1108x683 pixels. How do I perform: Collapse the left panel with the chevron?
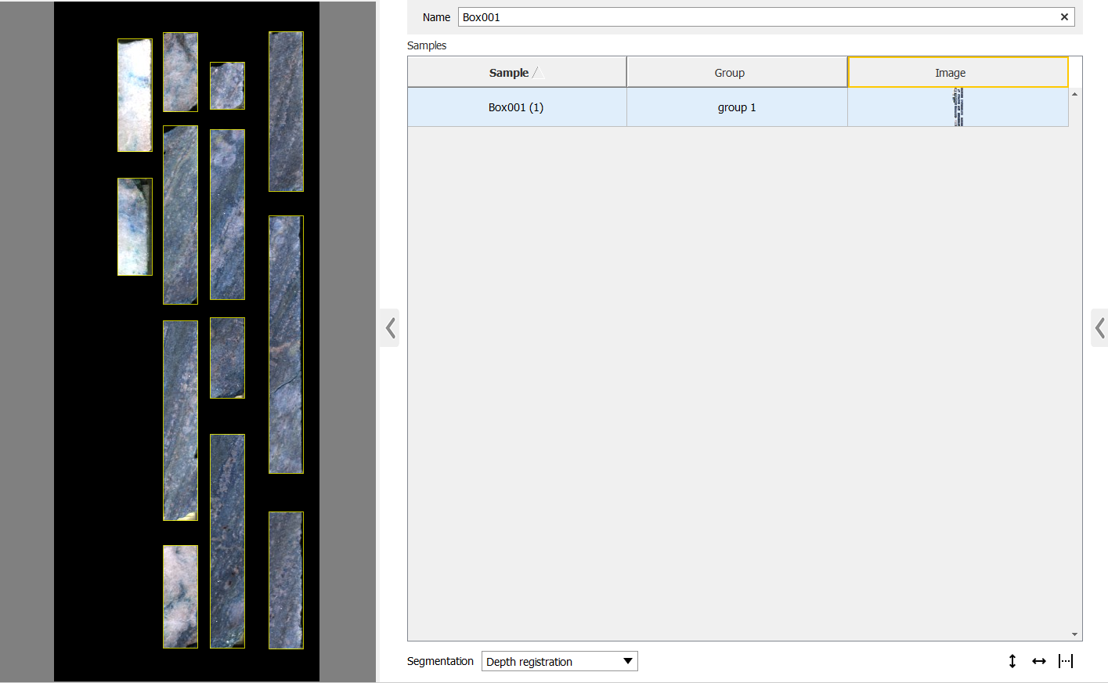[390, 327]
